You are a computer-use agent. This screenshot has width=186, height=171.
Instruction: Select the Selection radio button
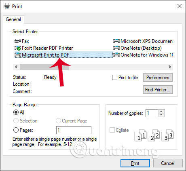tap(16, 121)
